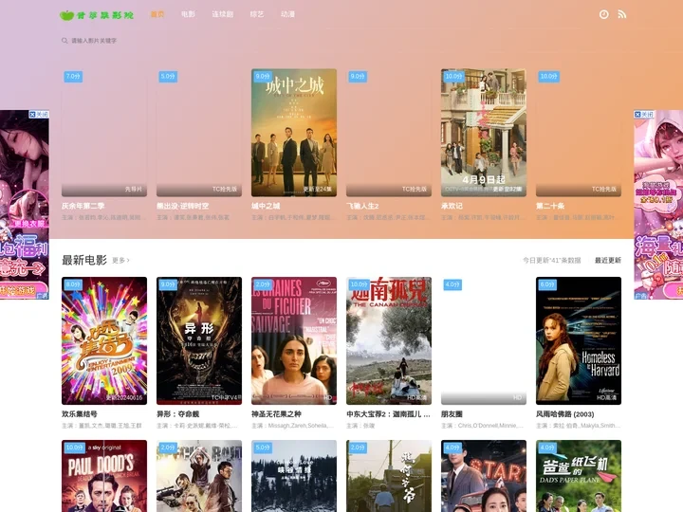Viewport: 683px width, 512px height.
Task: Open the 朋友圈 title link
Action: [452, 414]
